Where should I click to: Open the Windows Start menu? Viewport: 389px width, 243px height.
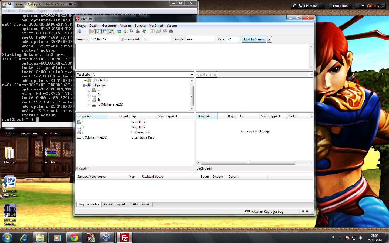[7, 238]
